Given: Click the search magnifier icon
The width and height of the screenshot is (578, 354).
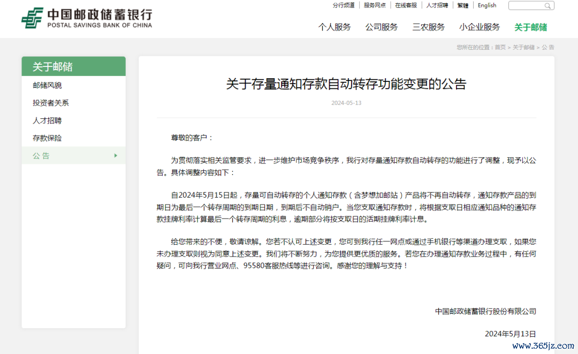Looking at the screenshot, I should click(x=548, y=5).
